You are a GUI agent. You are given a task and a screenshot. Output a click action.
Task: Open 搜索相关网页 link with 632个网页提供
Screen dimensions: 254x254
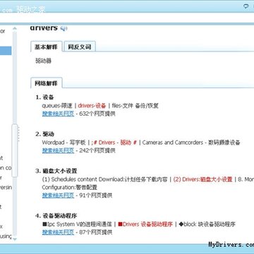(x=58, y=114)
